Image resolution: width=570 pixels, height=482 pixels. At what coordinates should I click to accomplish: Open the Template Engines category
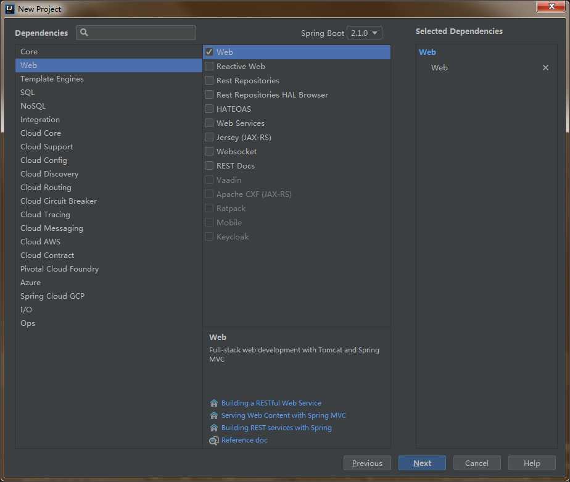click(109, 79)
